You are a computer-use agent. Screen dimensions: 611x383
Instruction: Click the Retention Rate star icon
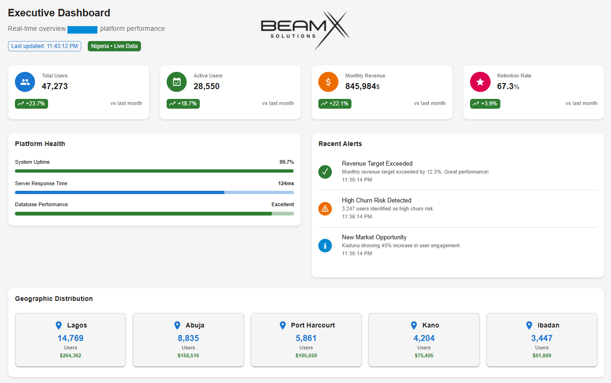pos(480,82)
